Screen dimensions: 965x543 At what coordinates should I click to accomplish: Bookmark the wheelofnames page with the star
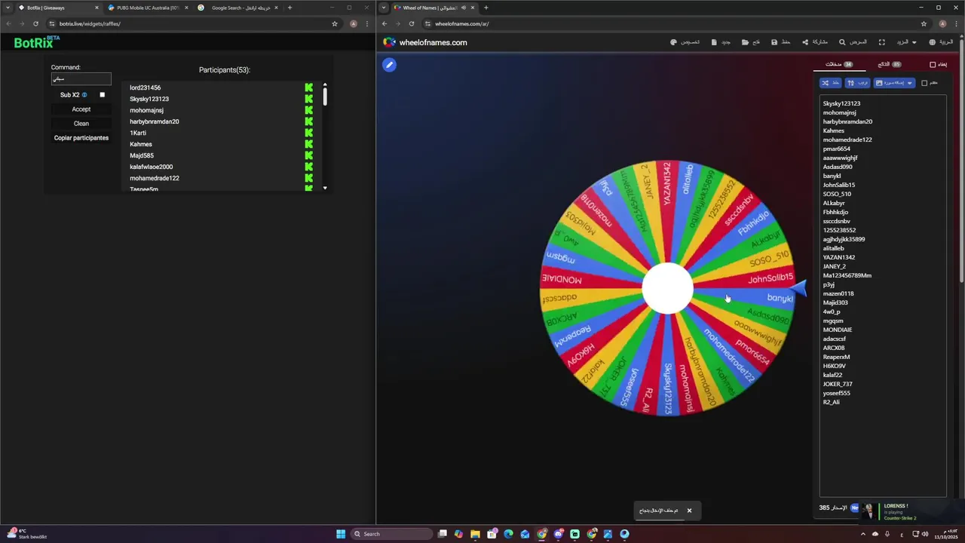tap(924, 23)
